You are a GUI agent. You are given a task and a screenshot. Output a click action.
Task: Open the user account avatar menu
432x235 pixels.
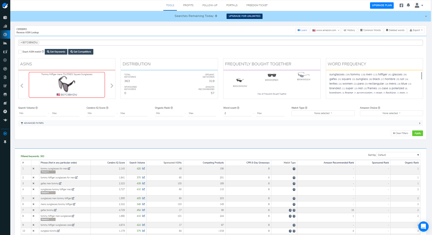click(418, 5)
